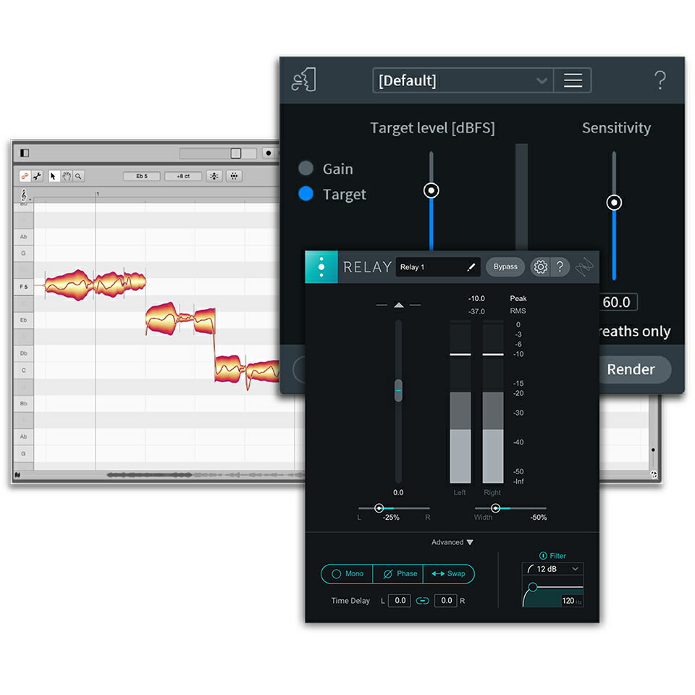Click the Relay teal three-dot logo icon
Screen dimensions: 695x695
321,267
